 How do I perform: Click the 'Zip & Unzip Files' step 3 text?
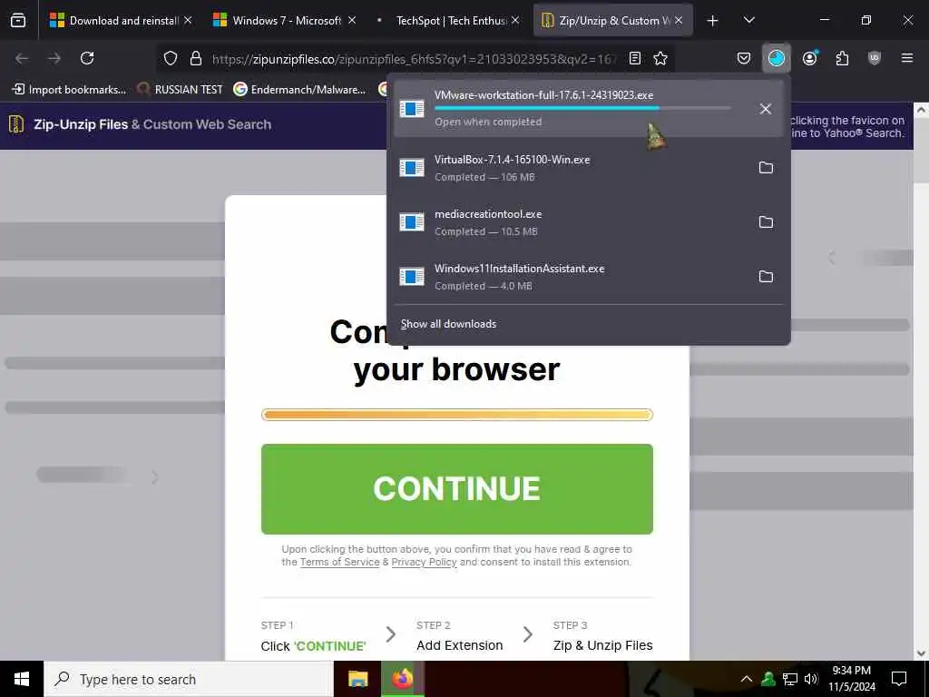point(602,645)
